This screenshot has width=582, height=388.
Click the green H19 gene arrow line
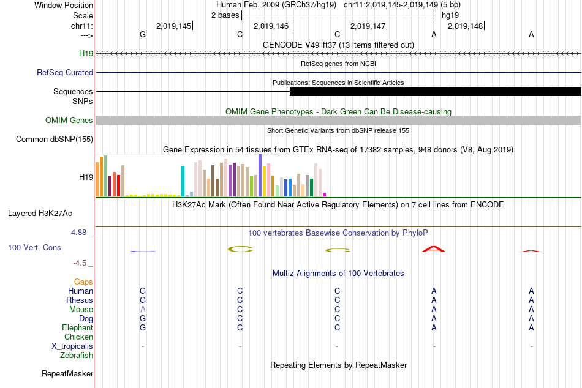[338, 54]
